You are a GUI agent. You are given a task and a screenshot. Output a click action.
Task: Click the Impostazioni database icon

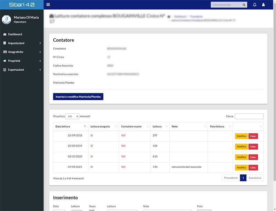5,43
